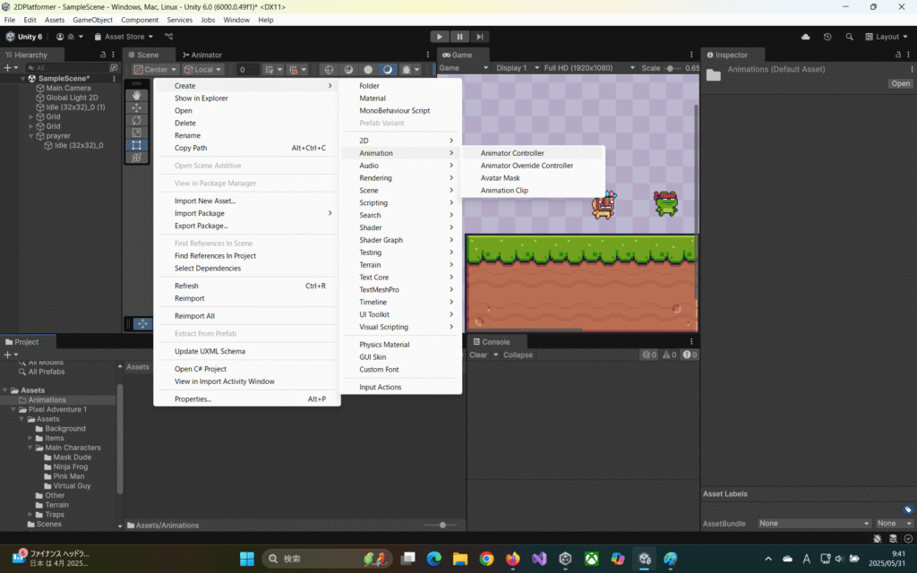The height and width of the screenshot is (573, 917).
Task: Select the Scale tool in Scene overlay
Action: pos(136,133)
